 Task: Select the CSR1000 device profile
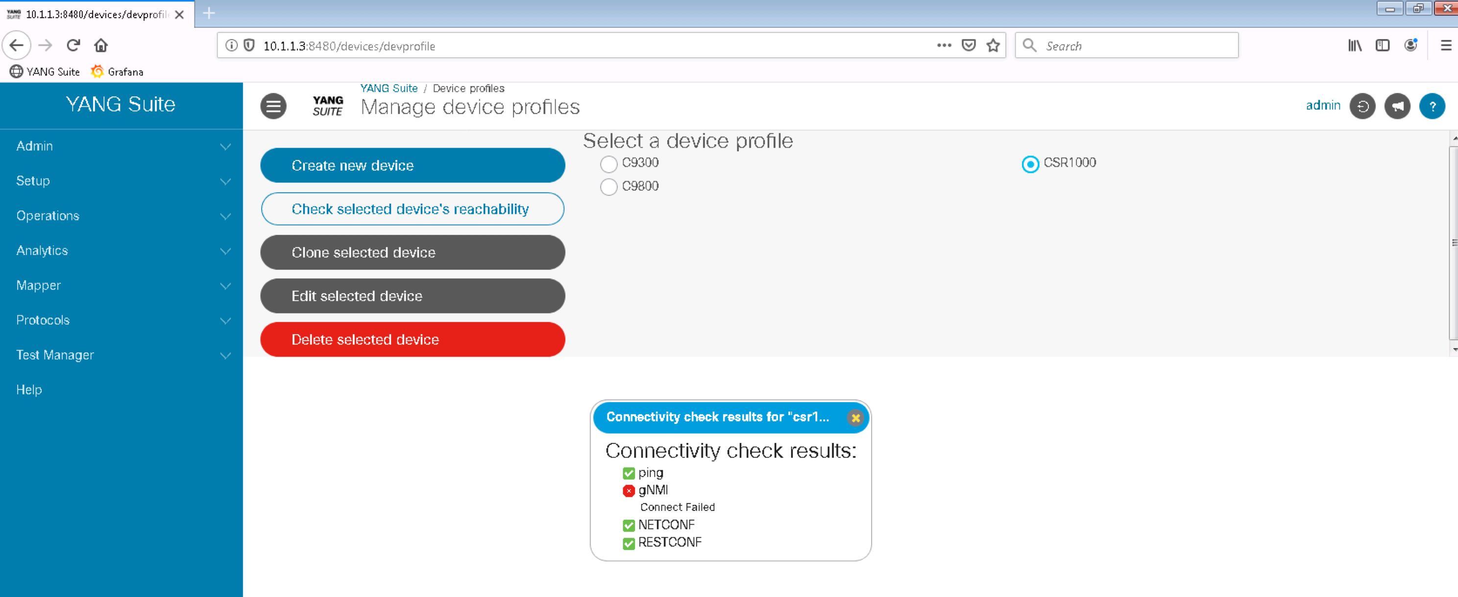point(1030,164)
